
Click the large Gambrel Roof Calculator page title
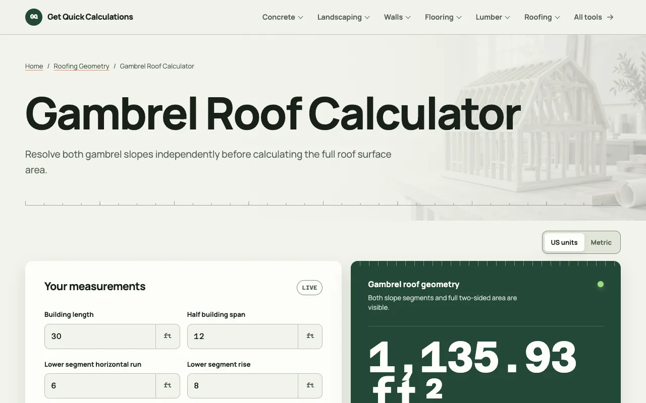click(273, 113)
